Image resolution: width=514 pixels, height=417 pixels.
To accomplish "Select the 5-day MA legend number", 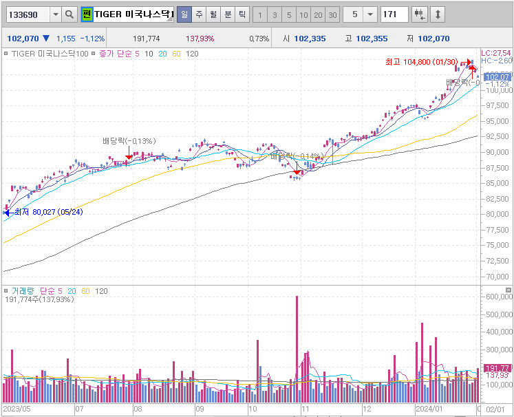I will [137, 54].
